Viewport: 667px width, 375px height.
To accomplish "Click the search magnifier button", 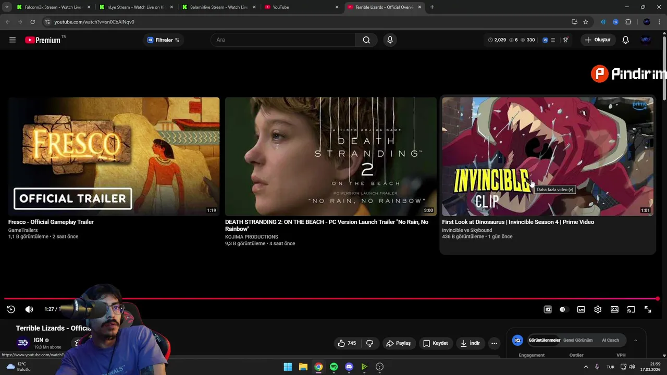I will [x=366, y=40].
